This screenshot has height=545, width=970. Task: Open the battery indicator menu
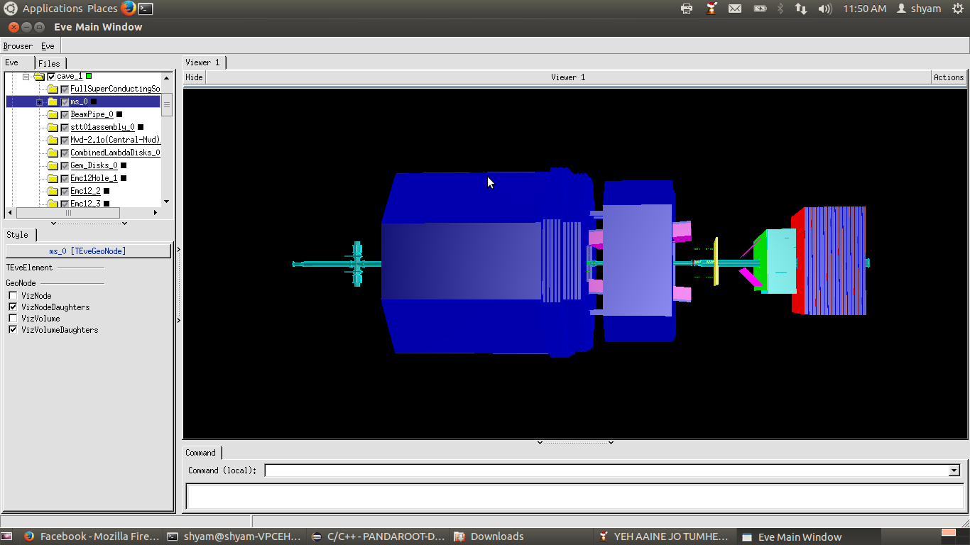[x=760, y=9]
